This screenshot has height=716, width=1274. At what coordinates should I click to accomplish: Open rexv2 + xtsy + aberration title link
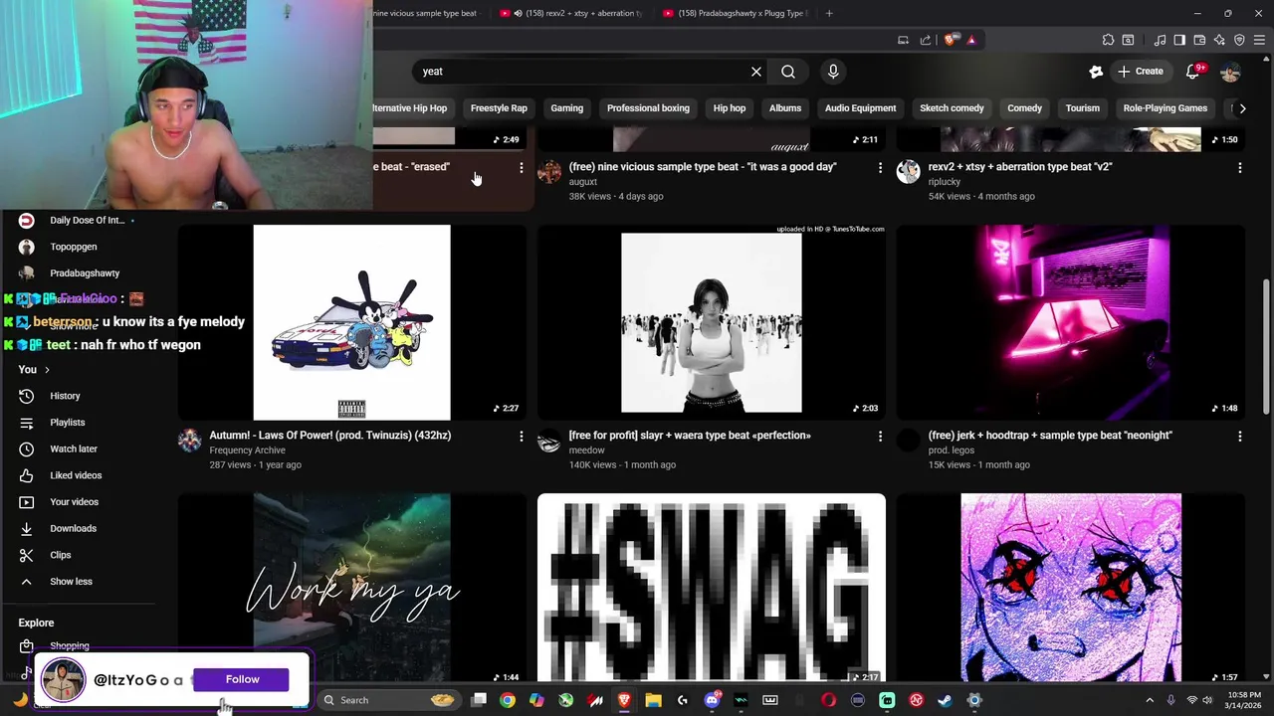[x=1020, y=167]
